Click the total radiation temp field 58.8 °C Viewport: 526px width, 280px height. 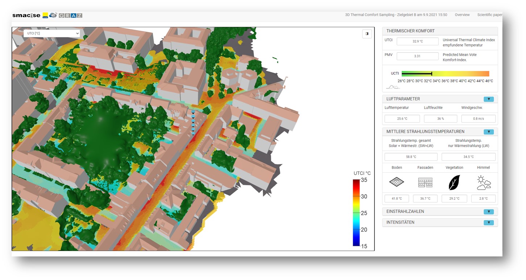point(411,157)
